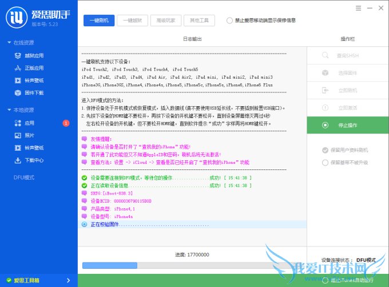Click the 立即刷机 button label
389x287 pixels.
348,91
